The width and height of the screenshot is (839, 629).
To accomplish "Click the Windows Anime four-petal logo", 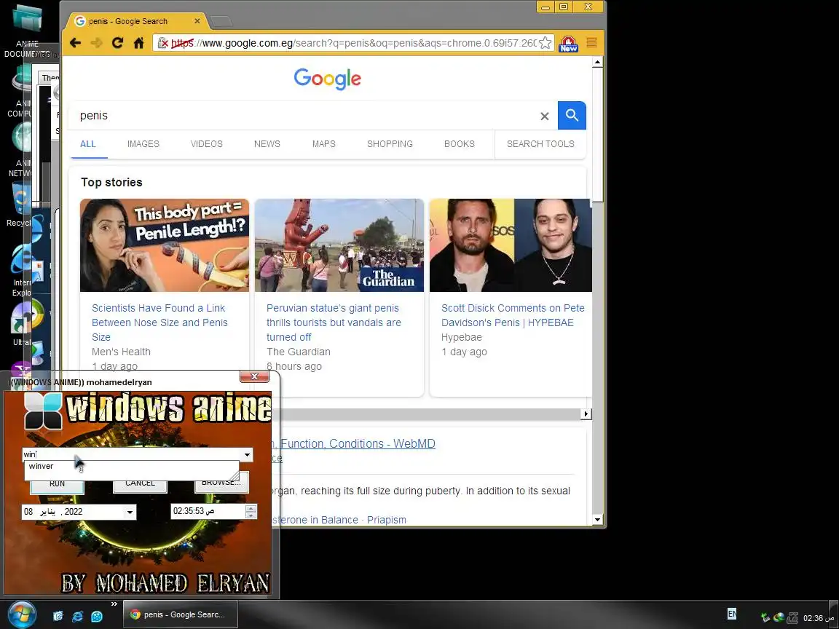I will click(44, 411).
